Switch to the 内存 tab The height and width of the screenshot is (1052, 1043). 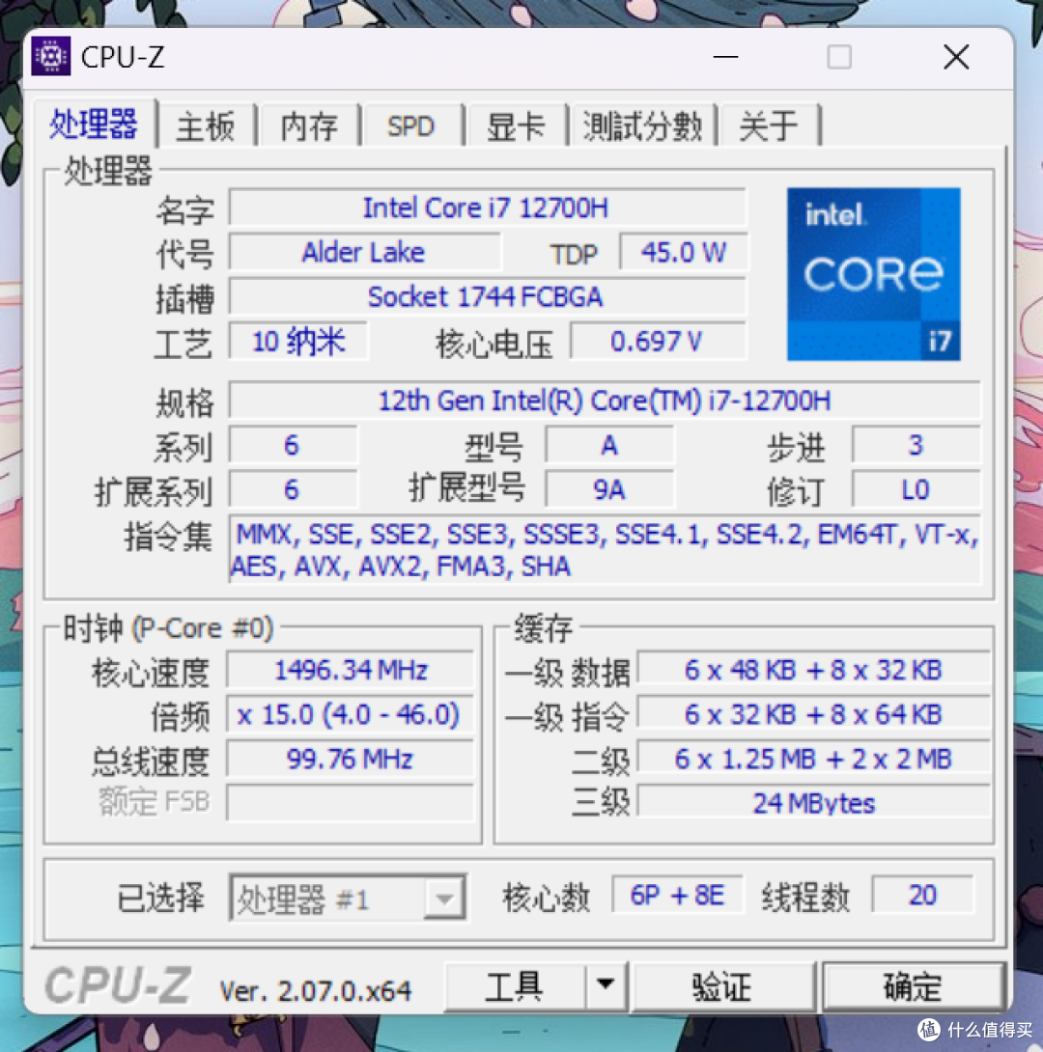[308, 125]
